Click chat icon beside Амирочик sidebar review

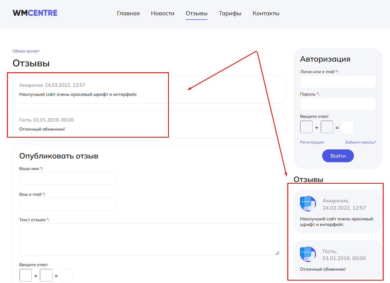(308, 204)
